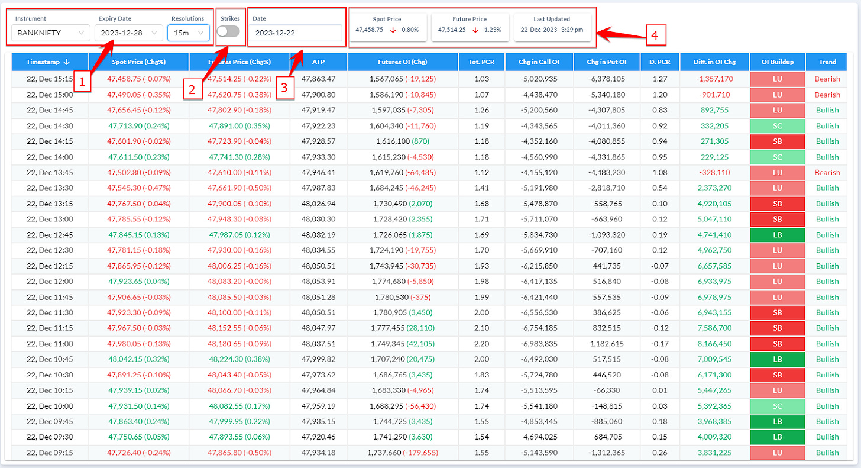Image resolution: width=861 pixels, height=468 pixels.
Task: Click Futures OI 1,737,660 (-179,655) cell
Action: 403,452
